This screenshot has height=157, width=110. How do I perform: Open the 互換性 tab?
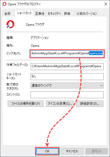pyautogui.click(x=40, y=13)
